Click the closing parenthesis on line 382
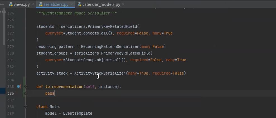276x118 pixels. pyautogui.click(x=37, y=67)
